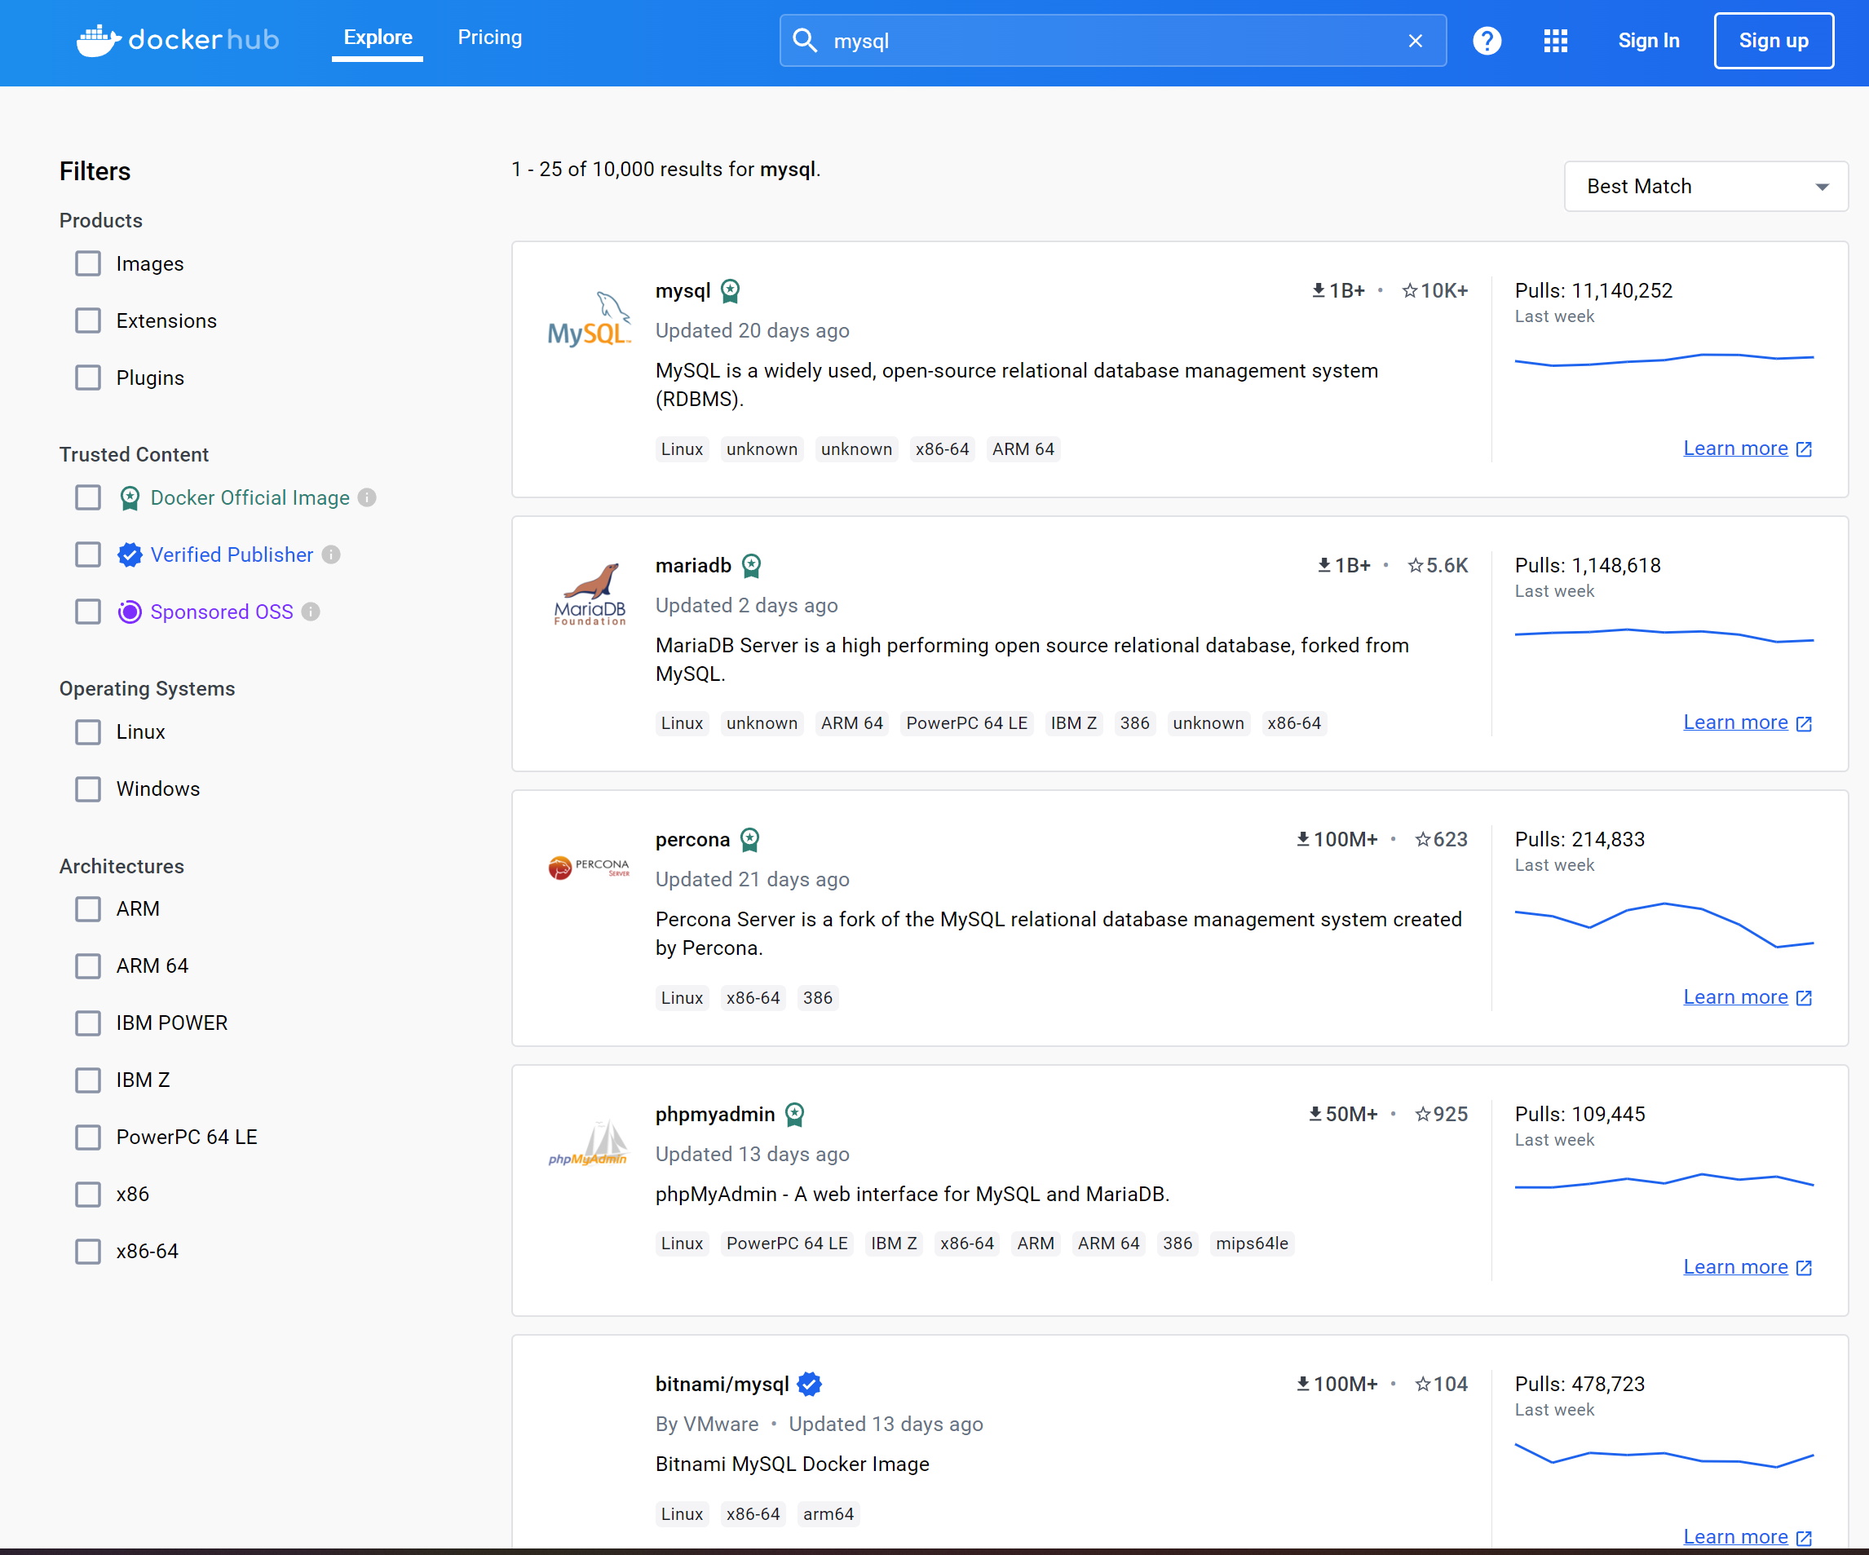Tick the Linux operating system checkbox
This screenshot has height=1555, width=1869.
[88, 731]
